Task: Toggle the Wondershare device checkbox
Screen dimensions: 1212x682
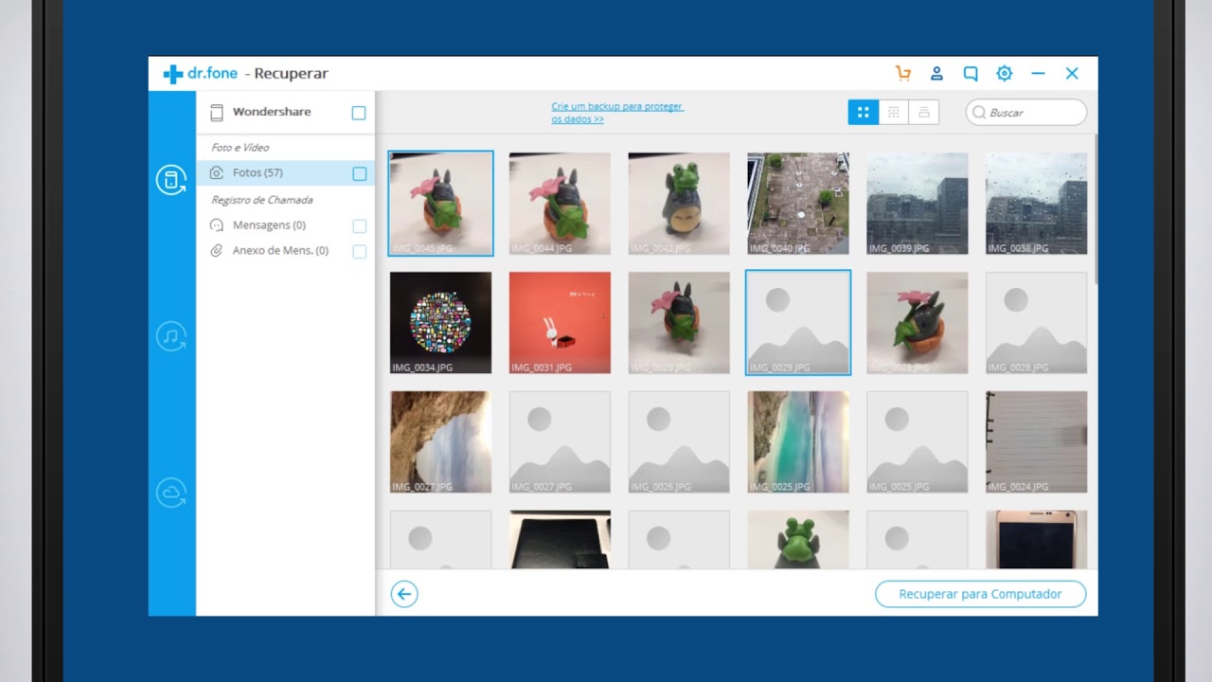Action: coord(359,113)
